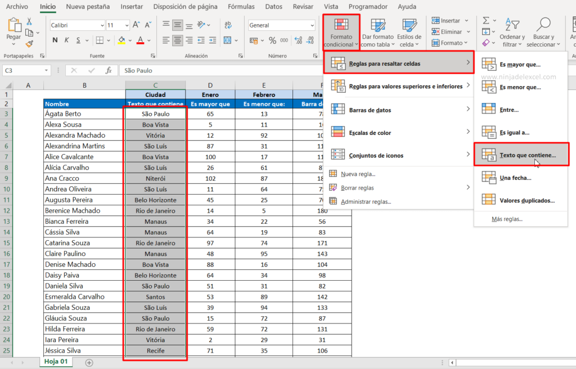Toggle underline with the S icon
Image resolution: width=576 pixels, height=369 pixels.
78,40
